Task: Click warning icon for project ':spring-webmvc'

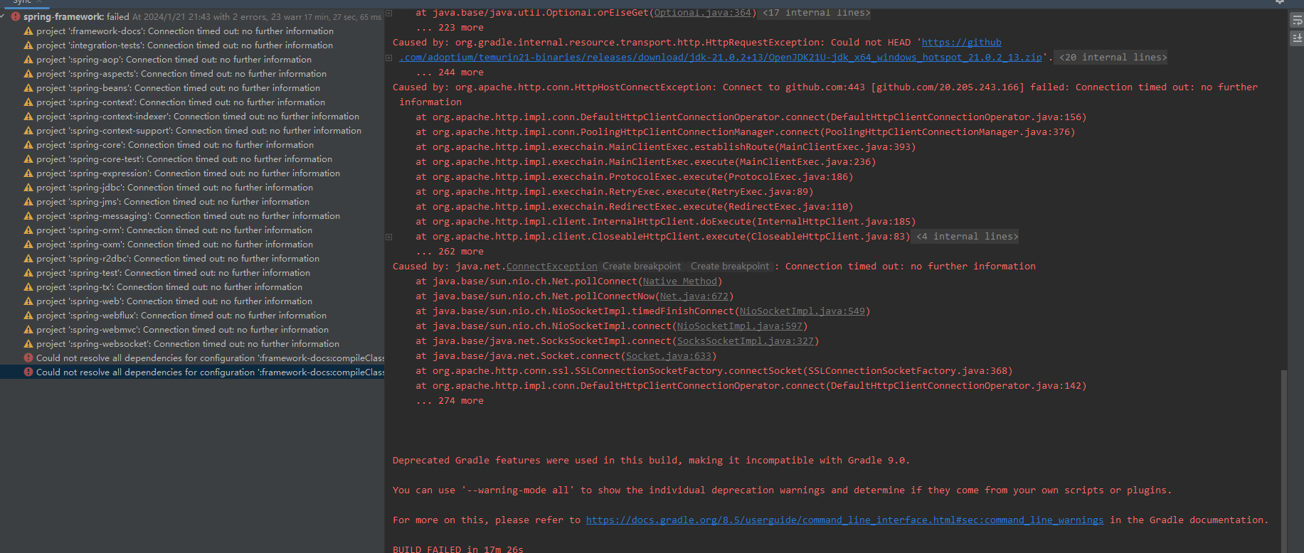Action: tap(28, 329)
